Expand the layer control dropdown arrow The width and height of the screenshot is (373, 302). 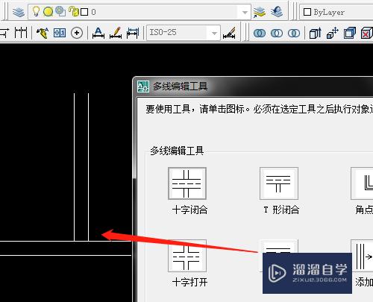click(x=245, y=12)
